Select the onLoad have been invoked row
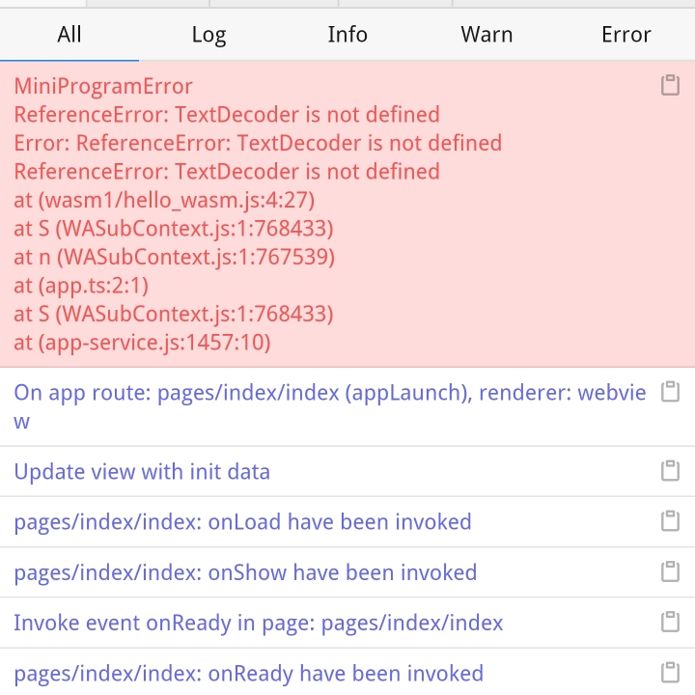 tap(347, 521)
